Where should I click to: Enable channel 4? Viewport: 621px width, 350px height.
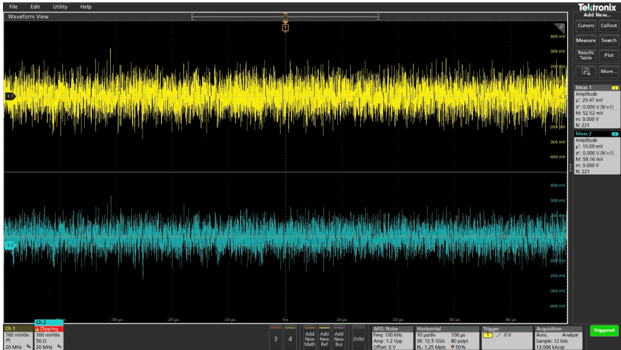tap(290, 338)
